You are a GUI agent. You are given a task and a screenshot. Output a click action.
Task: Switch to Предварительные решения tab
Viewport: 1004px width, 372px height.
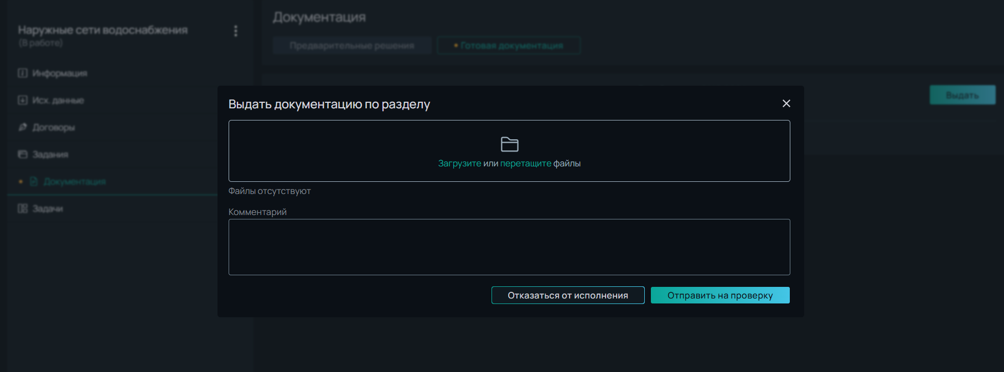pyautogui.click(x=352, y=45)
